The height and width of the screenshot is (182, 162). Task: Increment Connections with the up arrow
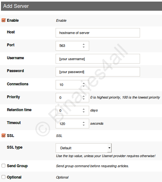(x=84, y=83)
